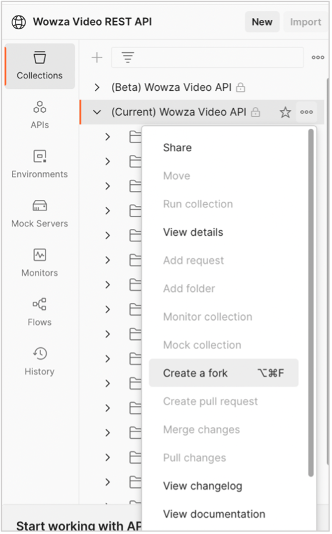Choose Merge changes from the menu

coord(201,430)
